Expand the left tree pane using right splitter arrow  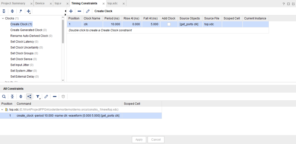click(x=65, y=15)
